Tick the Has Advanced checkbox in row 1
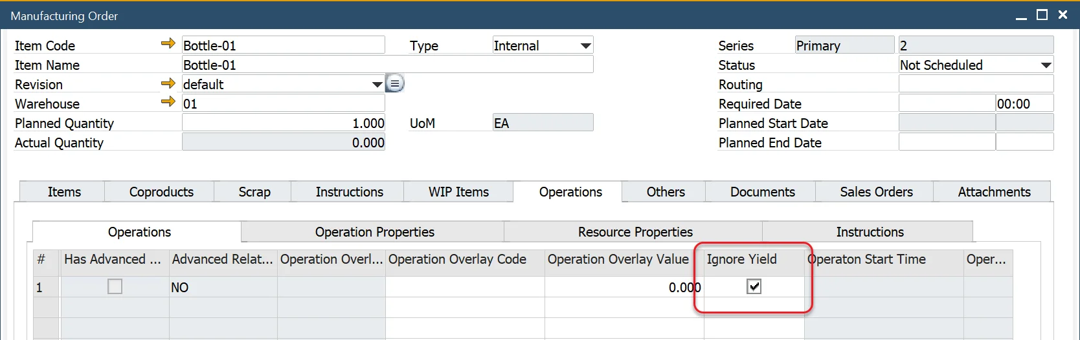 115,286
